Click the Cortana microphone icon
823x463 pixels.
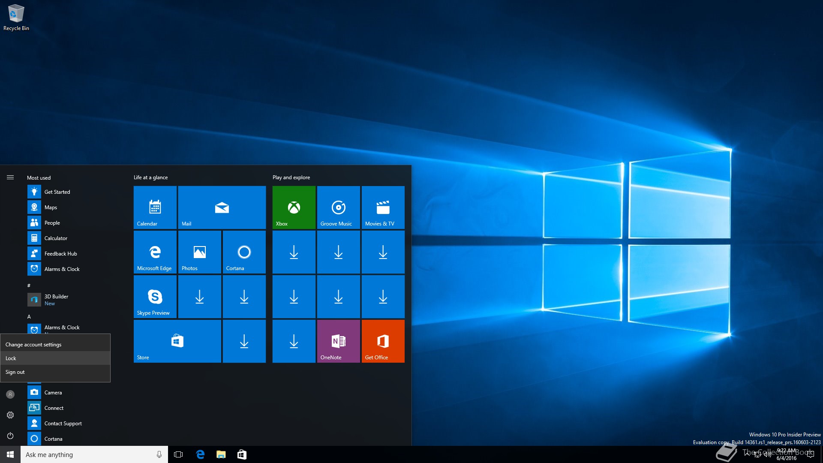[x=159, y=454]
